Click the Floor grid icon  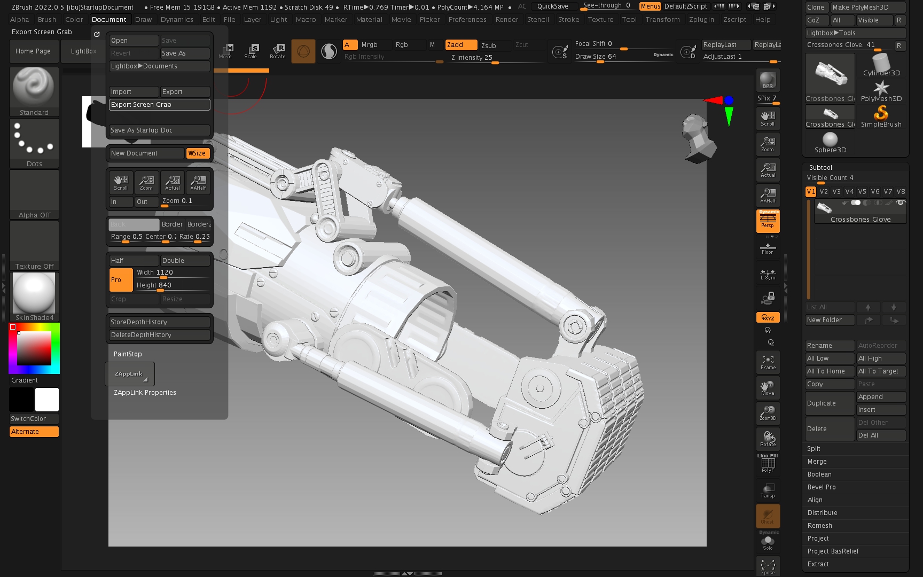pos(768,248)
